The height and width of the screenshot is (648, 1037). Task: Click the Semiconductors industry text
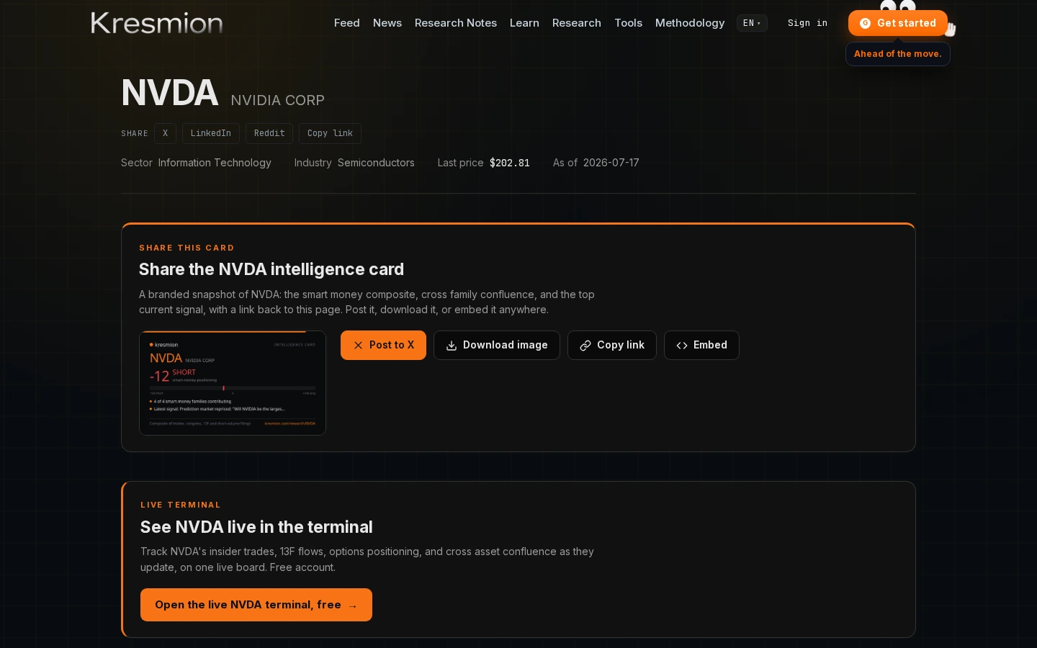click(x=376, y=163)
